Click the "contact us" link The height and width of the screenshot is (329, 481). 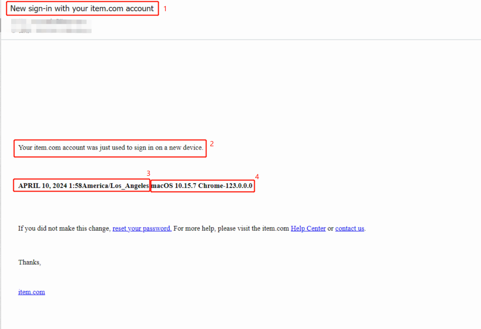pos(349,229)
